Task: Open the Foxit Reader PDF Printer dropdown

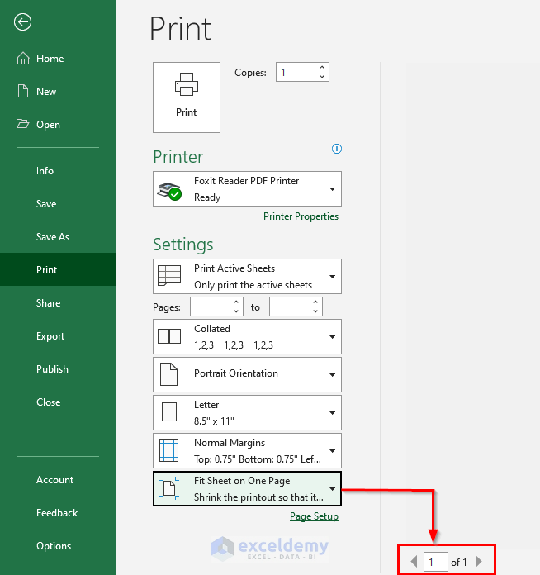Action: (x=332, y=189)
